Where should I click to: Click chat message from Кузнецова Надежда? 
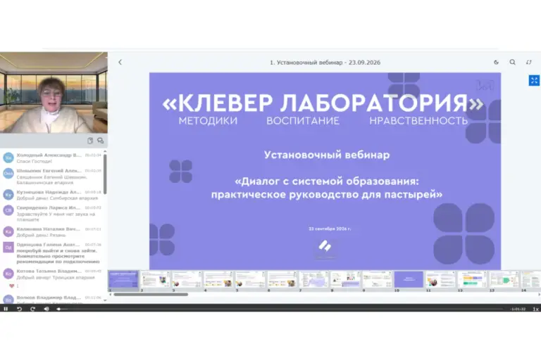pyautogui.click(x=57, y=198)
